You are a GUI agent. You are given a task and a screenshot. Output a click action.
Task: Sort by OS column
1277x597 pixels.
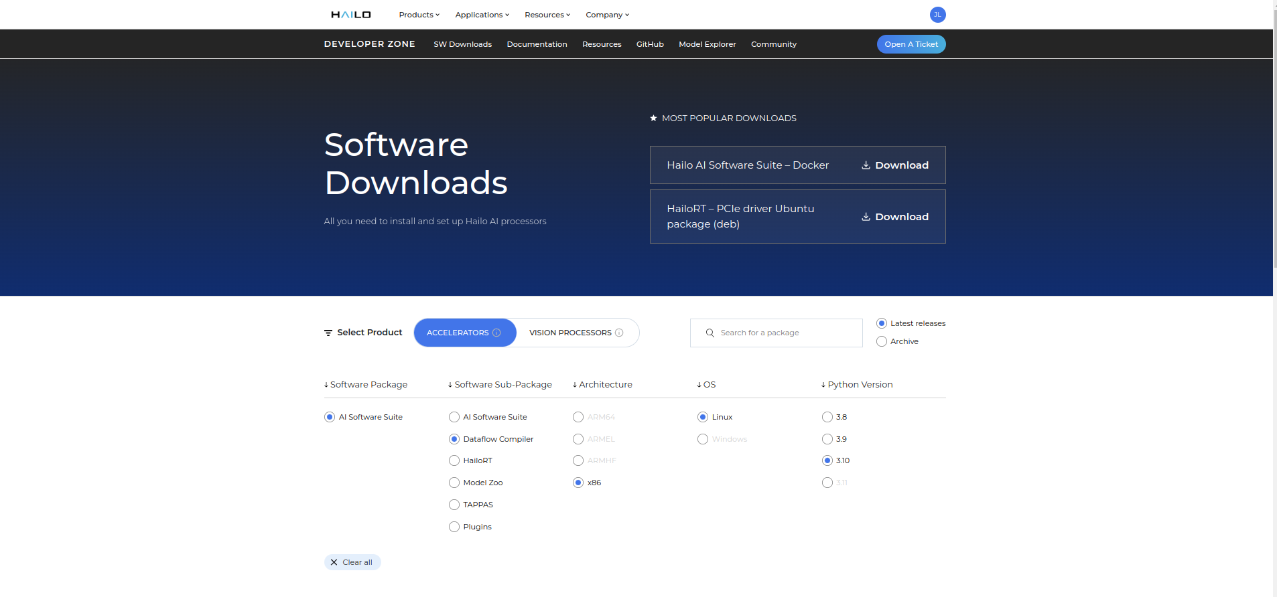(x=706, y=384)
